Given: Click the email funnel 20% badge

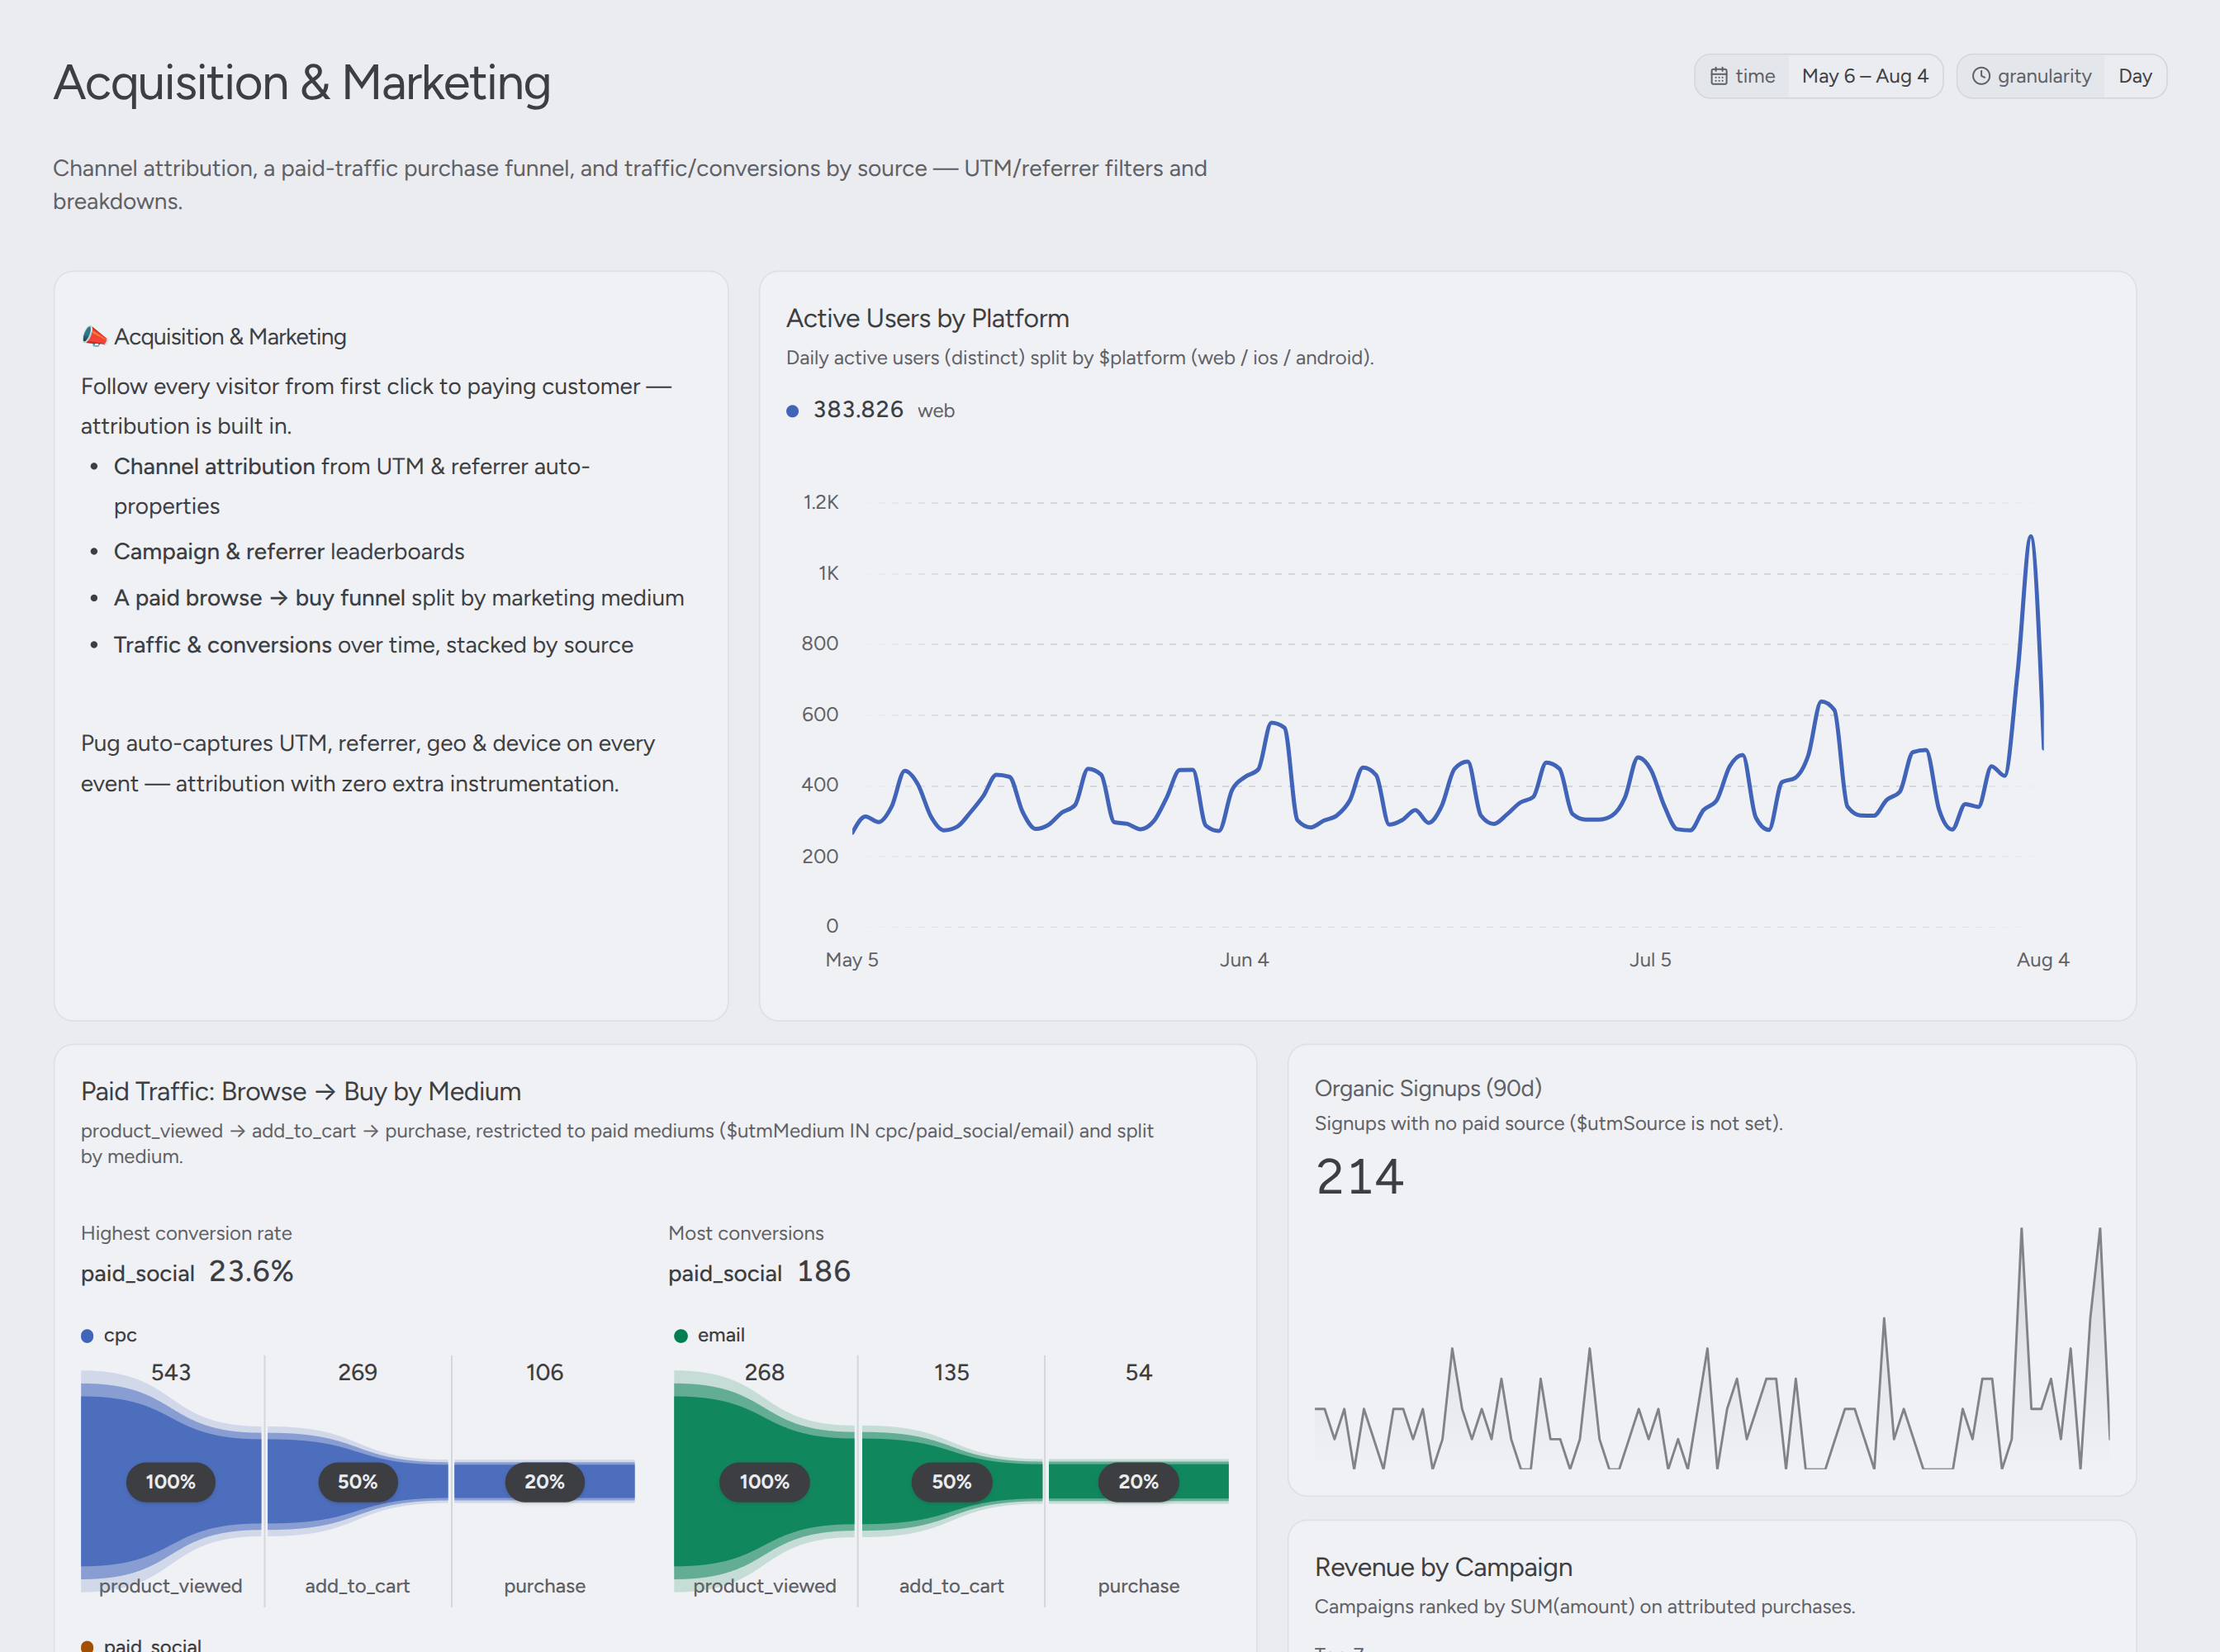Looking at the screenshot, I should click(x=1138, y=1481).
